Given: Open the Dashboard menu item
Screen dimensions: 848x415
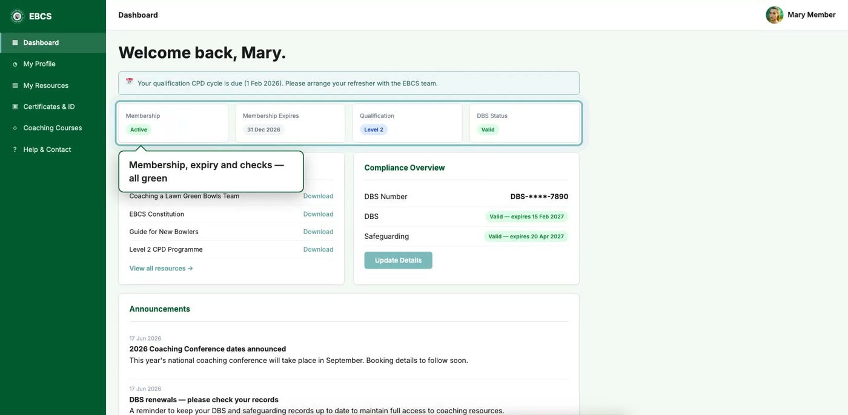Looking at the screenshot, I should point(53,43).
